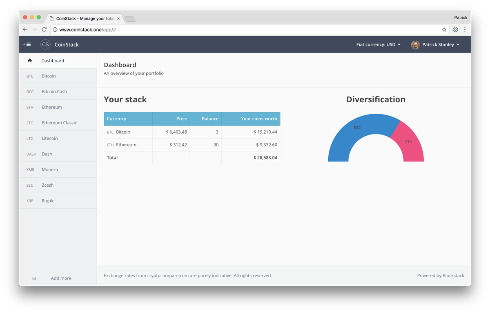Click Ethereum row in stack table
Screen dimensions: 490x313
click(192, 145)
